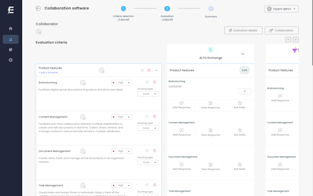This screenshot has height=196, width=313.
Task: Open the pie chart icon in sidebar
Action: point(11,49)
